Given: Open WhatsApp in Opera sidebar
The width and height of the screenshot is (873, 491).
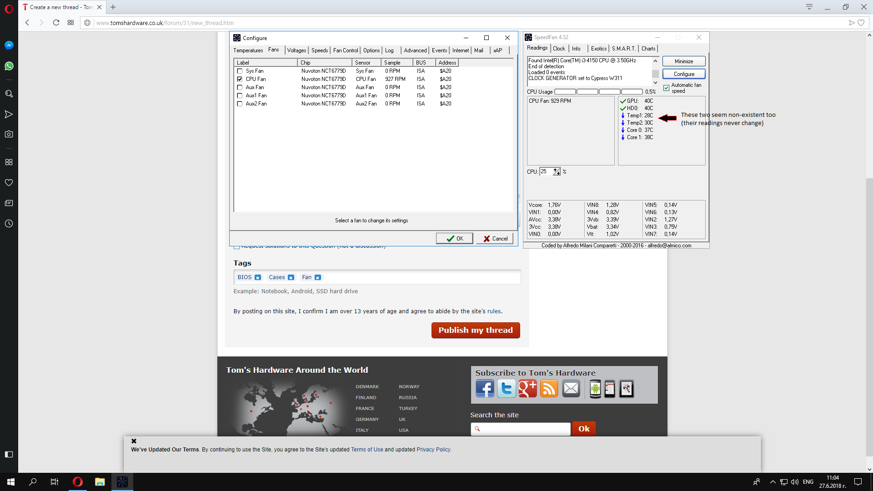Looking at the screenshot, I should [x=9, y=66].
